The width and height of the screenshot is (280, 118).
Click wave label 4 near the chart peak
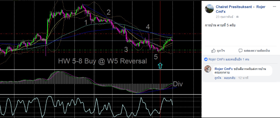pos(148,27)
